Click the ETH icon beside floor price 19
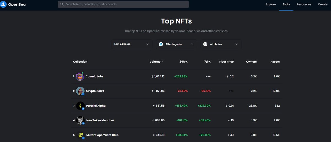 (229, 120)
